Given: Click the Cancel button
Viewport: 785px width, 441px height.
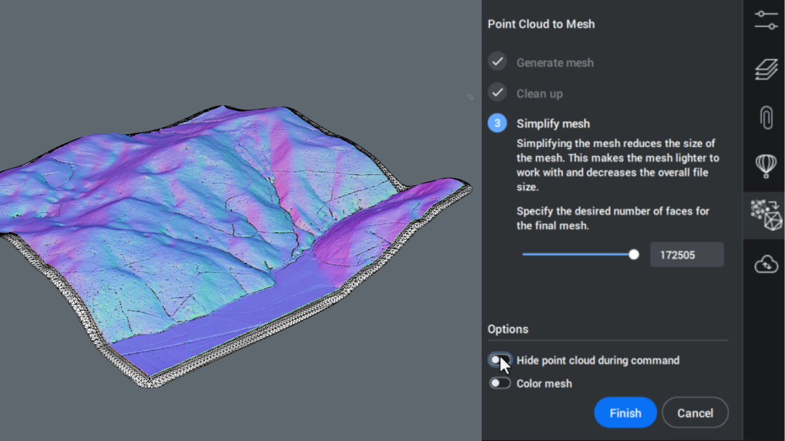Looking at the screenshot, I should pos(695,413).
